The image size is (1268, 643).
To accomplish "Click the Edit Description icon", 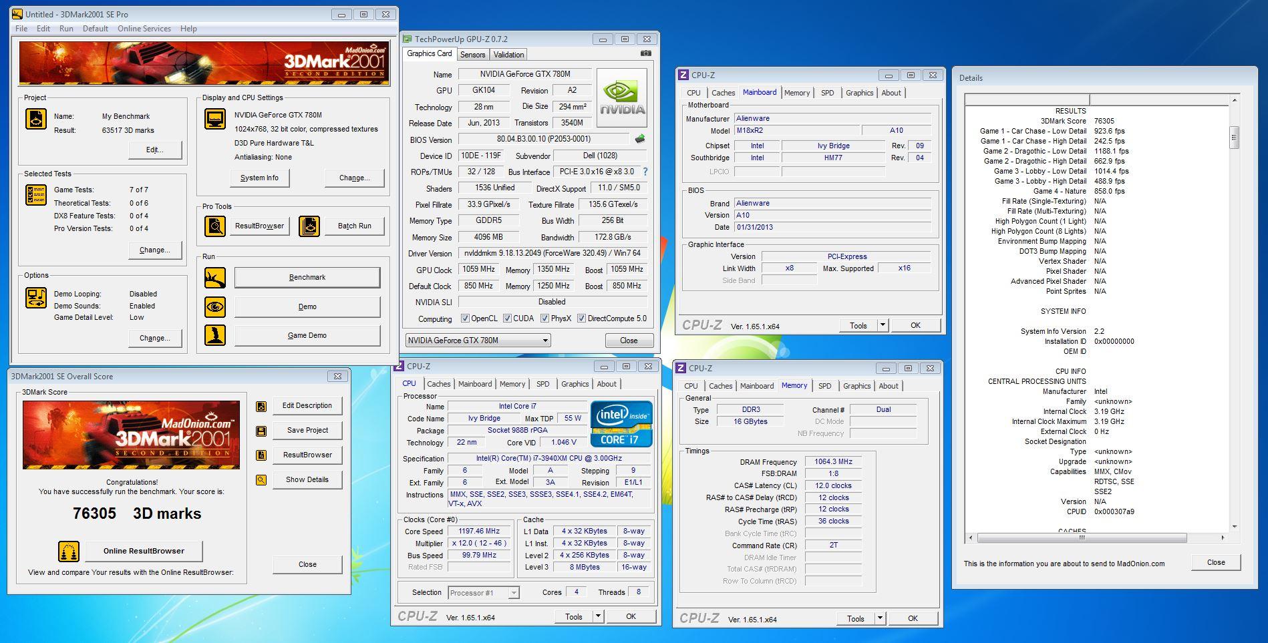I will [x=261, y=406].
